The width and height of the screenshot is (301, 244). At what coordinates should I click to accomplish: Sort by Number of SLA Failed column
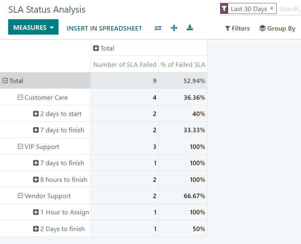click(x=124, y=65)
